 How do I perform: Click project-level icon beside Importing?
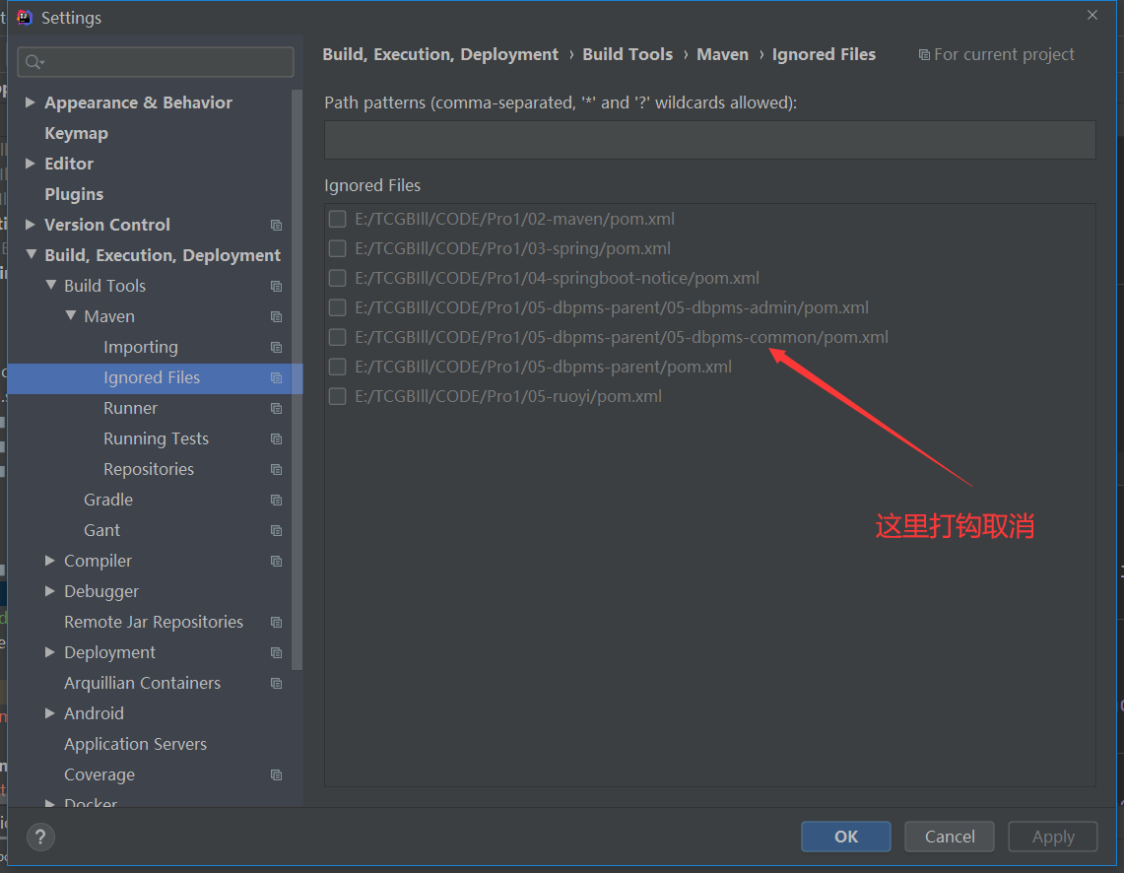pos(276,347)
